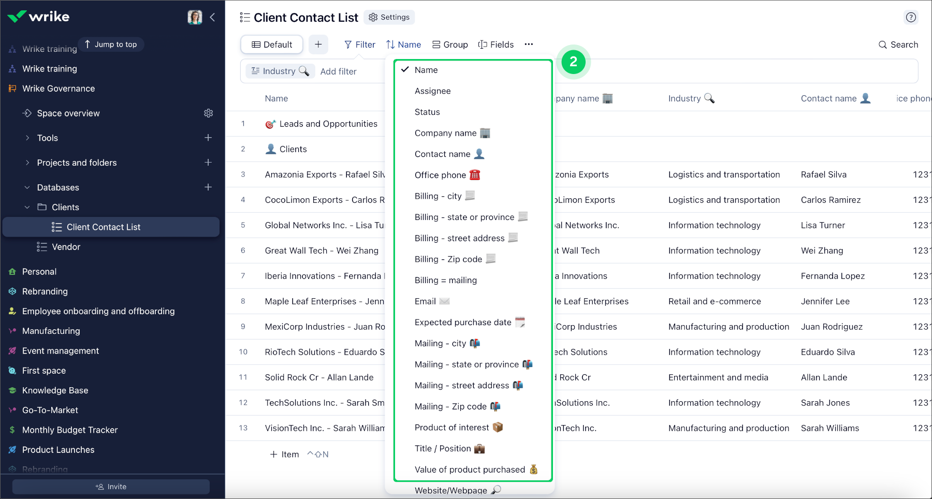This screenshot has height=499, width=932.
Task: Click the user profile avatar
Action: point(195,17)
